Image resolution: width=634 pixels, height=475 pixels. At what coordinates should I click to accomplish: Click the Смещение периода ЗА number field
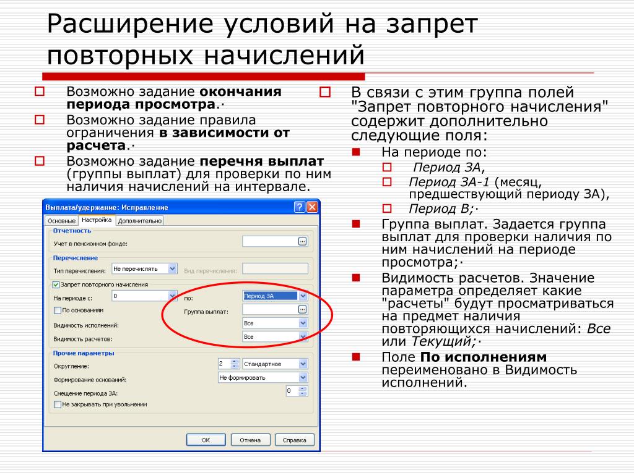click(x=292, y=391)
